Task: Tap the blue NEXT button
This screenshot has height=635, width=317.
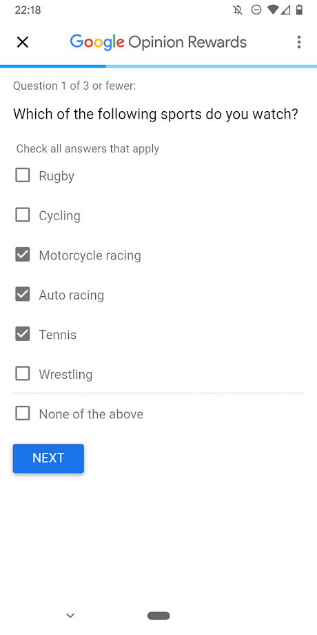Action: coord(48,458)
